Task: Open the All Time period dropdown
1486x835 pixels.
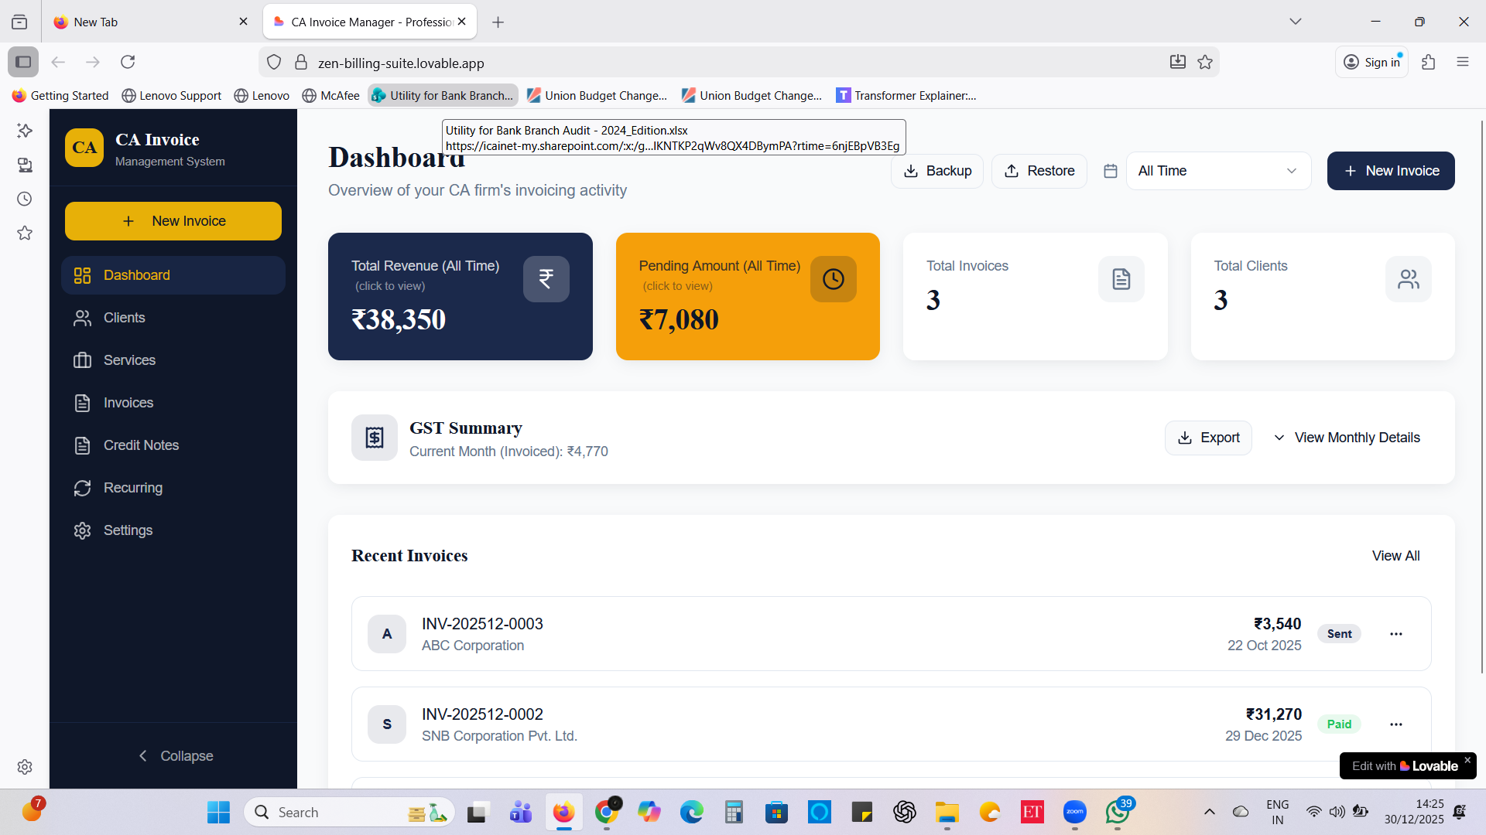Action: (x=1217, y=171)
